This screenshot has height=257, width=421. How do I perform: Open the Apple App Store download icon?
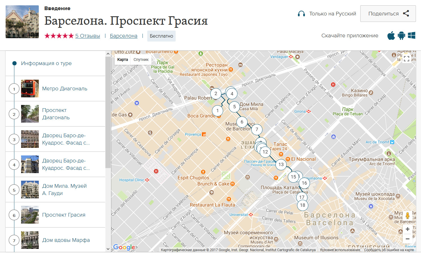(x=391, y=36)
